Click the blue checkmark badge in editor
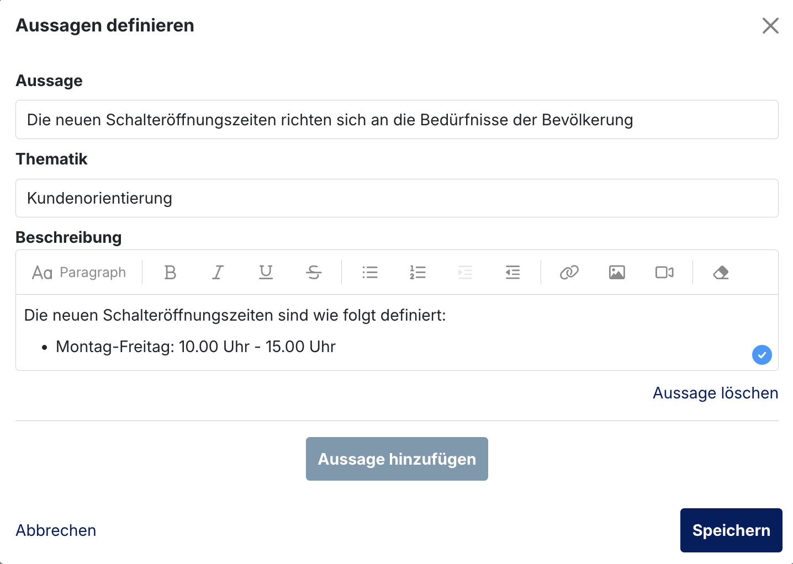 coord(762,355)
